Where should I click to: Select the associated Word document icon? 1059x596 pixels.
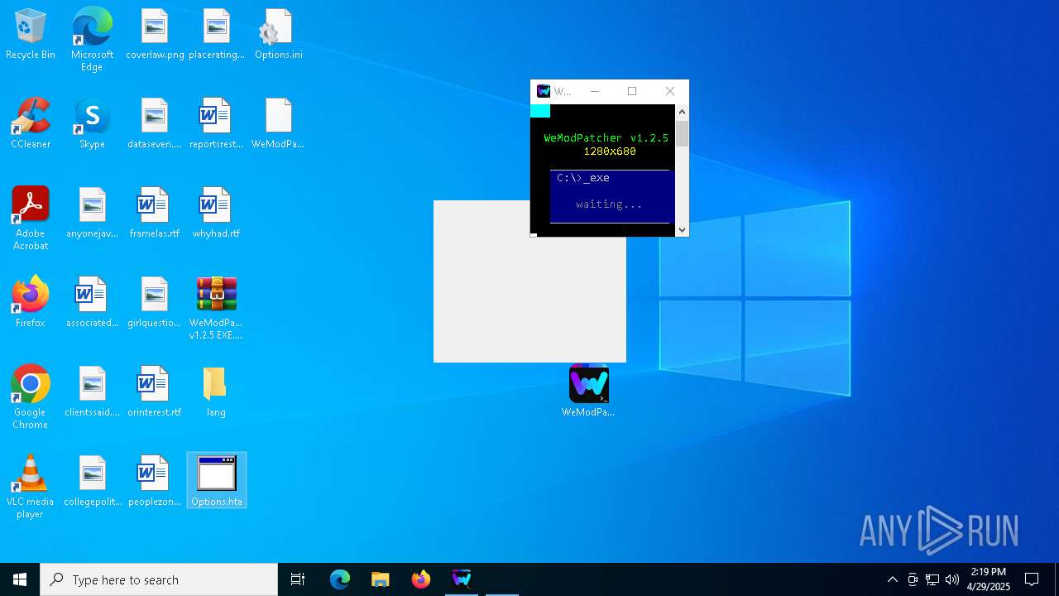(92, 302)
